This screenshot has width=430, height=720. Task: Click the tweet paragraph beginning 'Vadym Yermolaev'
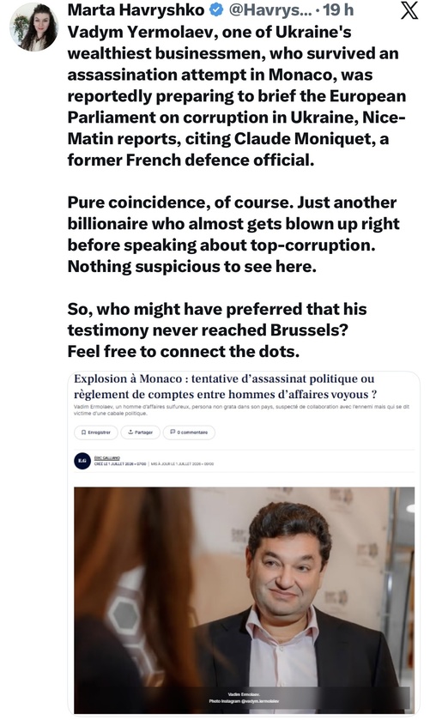(x=237, y=96)
